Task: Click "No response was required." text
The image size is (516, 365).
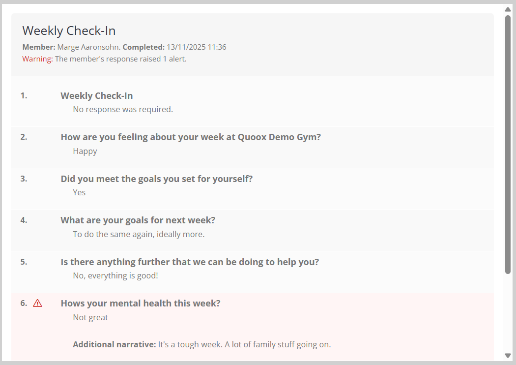Action: [x=123, y=109]
